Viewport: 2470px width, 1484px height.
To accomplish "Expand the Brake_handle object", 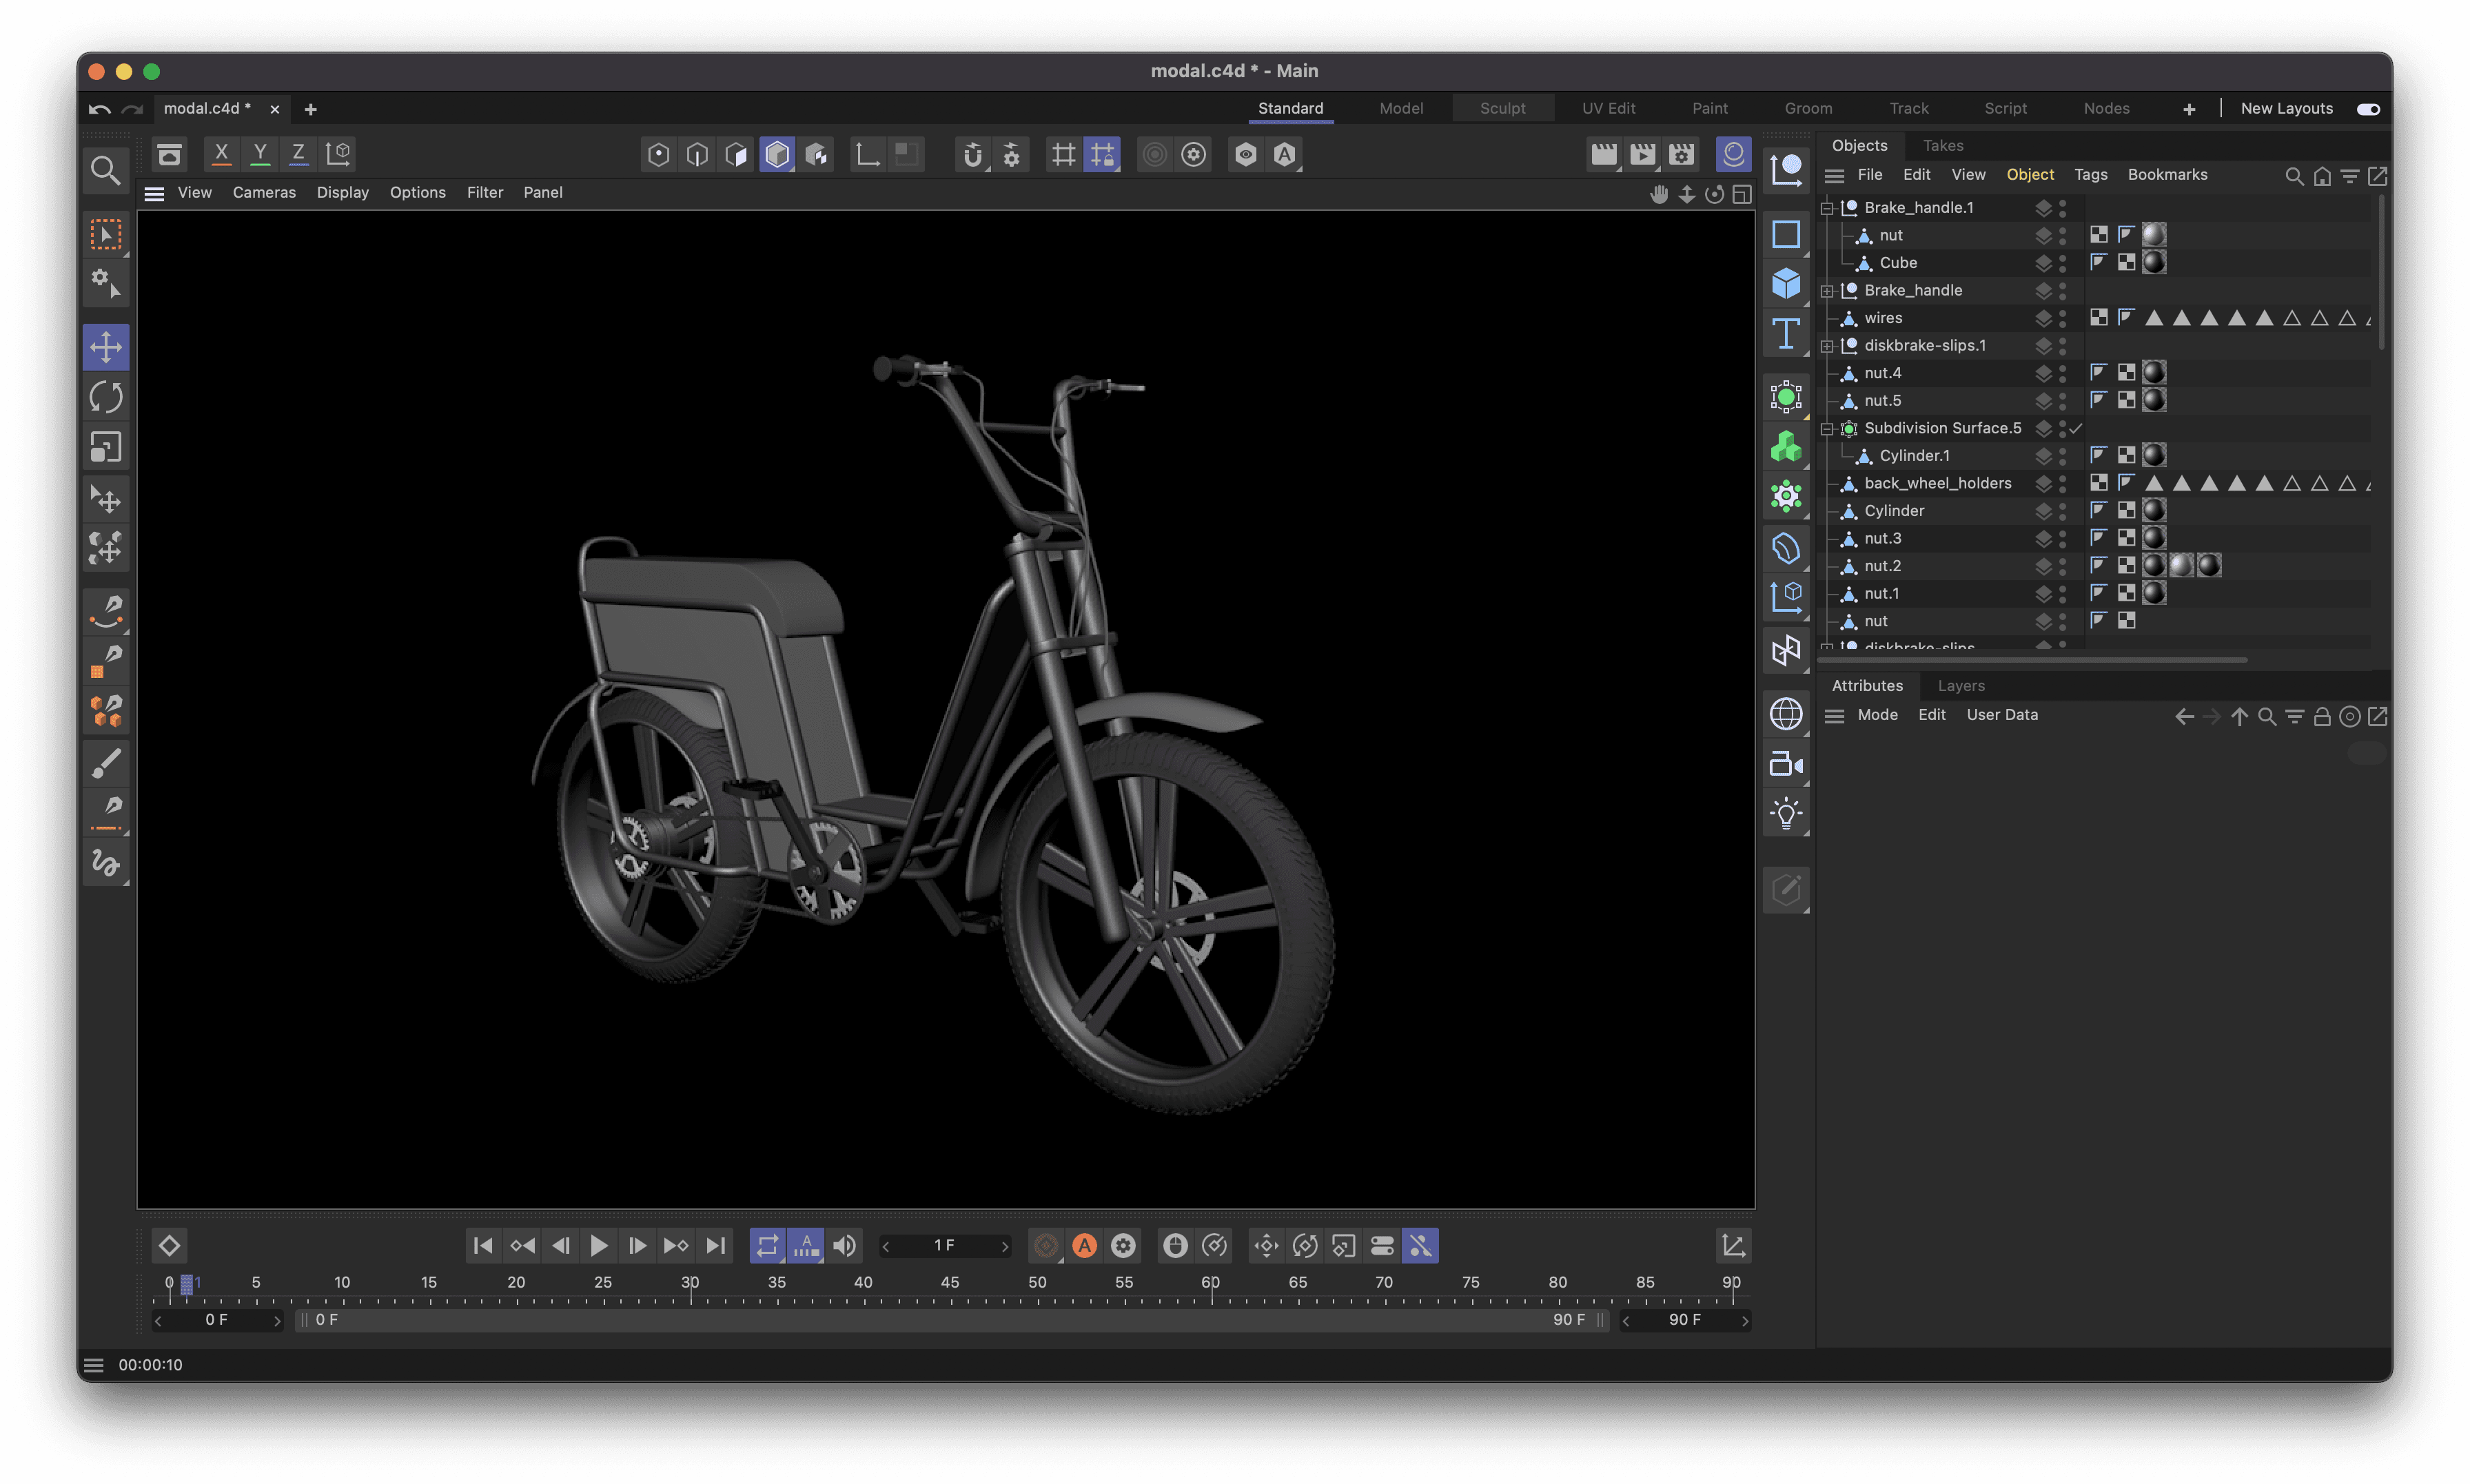I will pyautogui.click(x=1827, y=291).
